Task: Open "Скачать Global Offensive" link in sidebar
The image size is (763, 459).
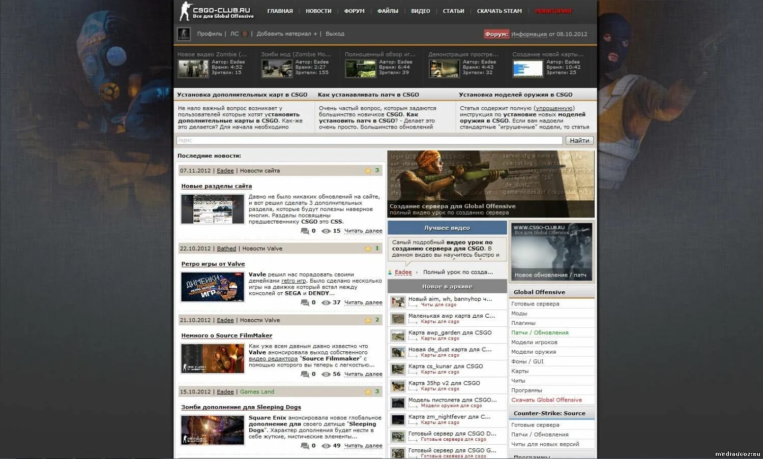Action: (x=546, y=400)
